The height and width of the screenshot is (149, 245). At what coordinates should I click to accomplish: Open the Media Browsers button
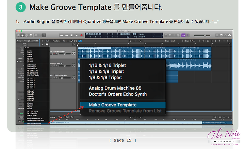pos(230,35)
